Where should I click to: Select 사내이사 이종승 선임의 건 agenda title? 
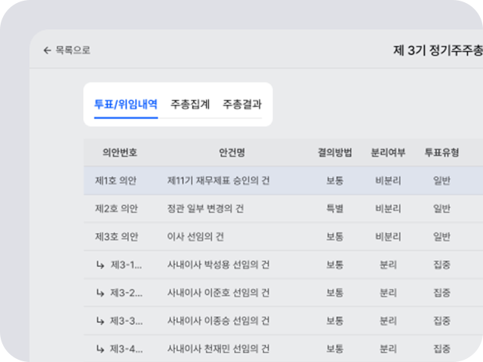coord(218,321)
